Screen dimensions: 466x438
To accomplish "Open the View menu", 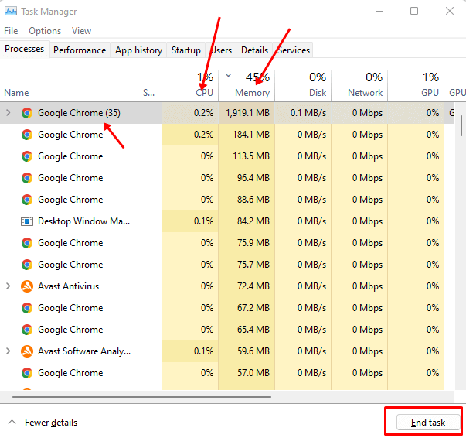I will pos(81,31).
